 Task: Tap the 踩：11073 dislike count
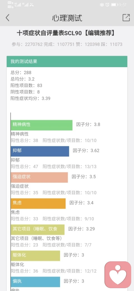[113, 44]
